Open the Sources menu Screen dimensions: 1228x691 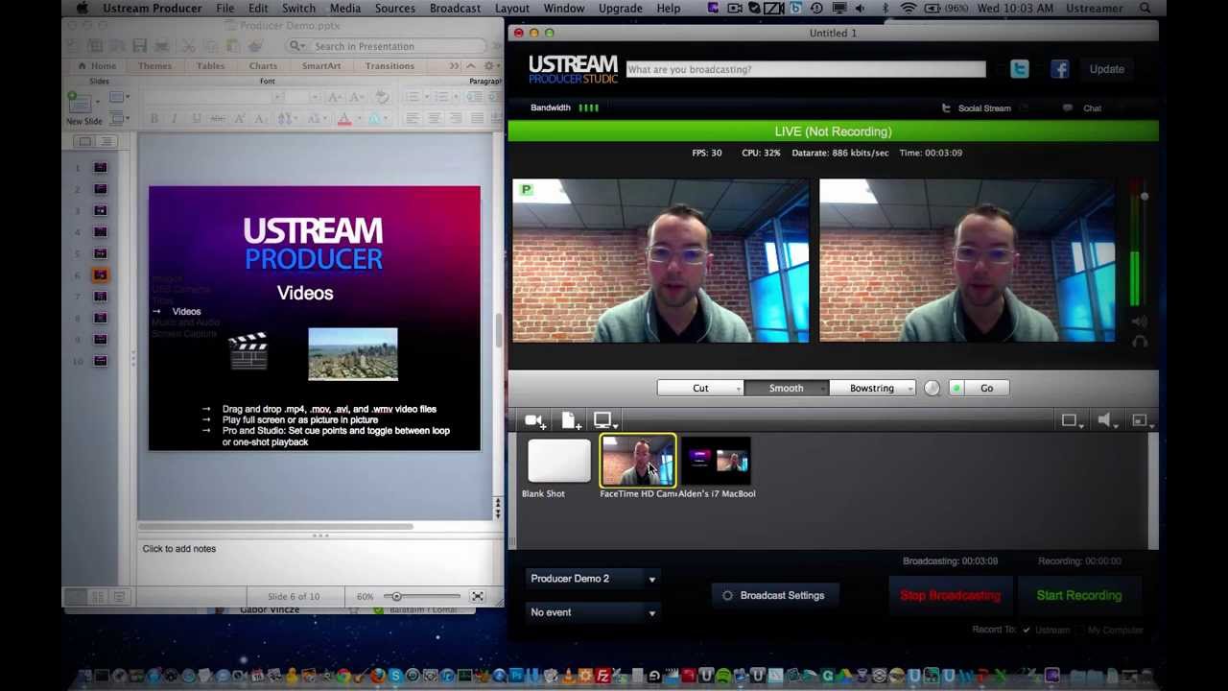point(395,9)
